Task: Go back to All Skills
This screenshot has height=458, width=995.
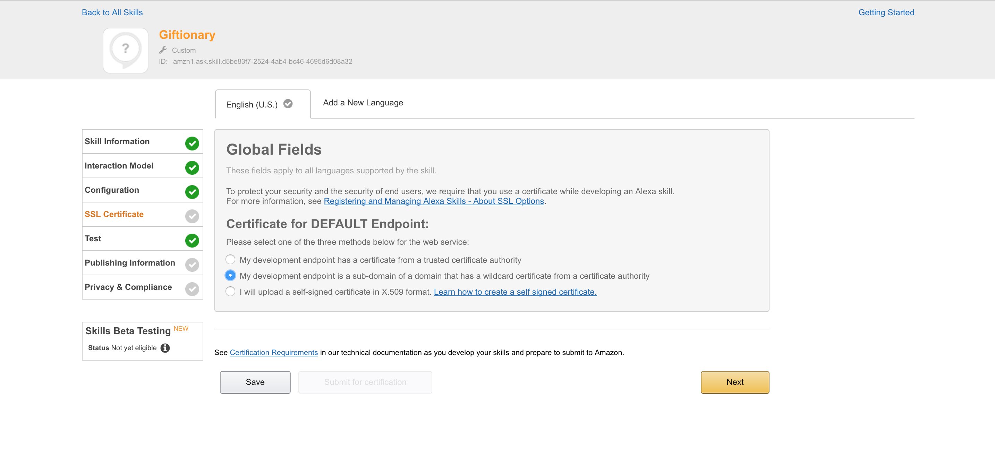Action: pyautogui.click(x=112, y=12)
